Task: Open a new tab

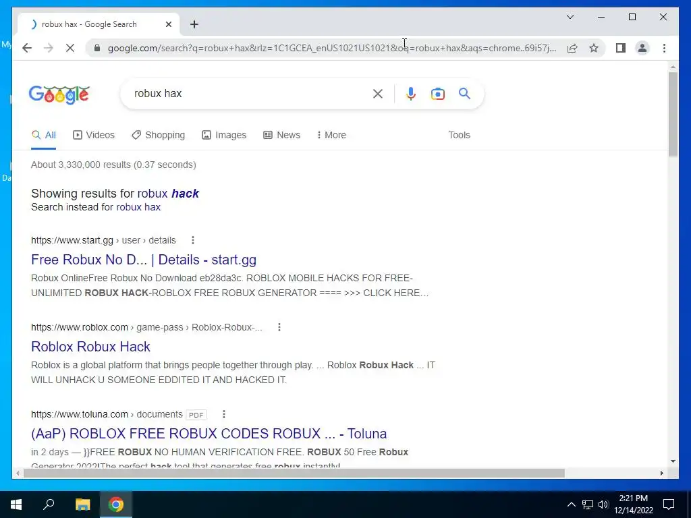Action: (194, 24)
